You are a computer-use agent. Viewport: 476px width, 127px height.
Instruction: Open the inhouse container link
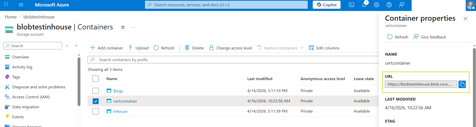pyautogui.click(x=120, y=111)
